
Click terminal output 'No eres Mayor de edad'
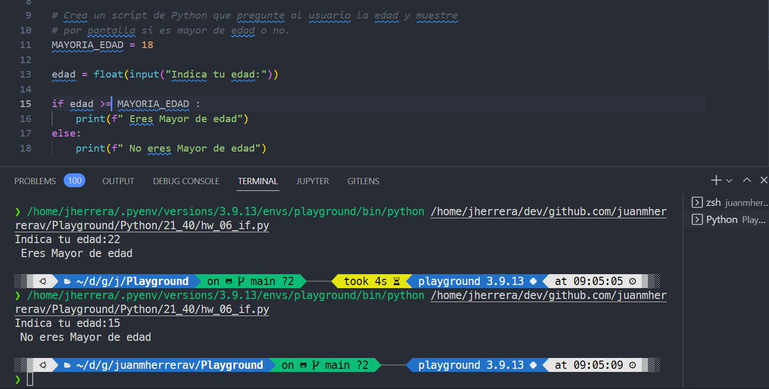(x=85, y=337)
